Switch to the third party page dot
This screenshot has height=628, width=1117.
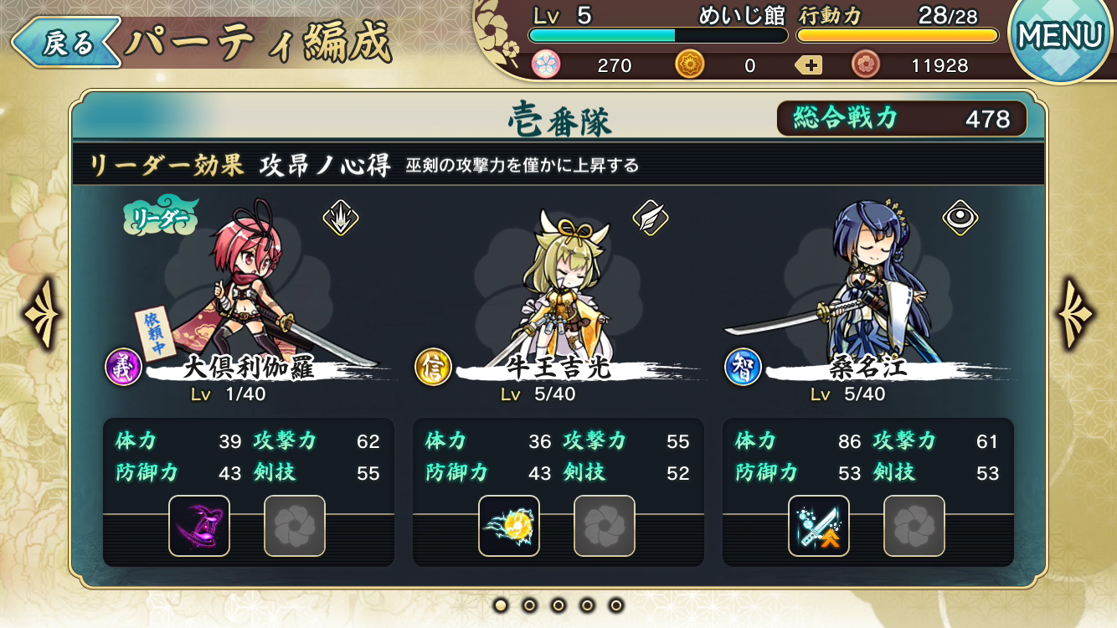558,605
